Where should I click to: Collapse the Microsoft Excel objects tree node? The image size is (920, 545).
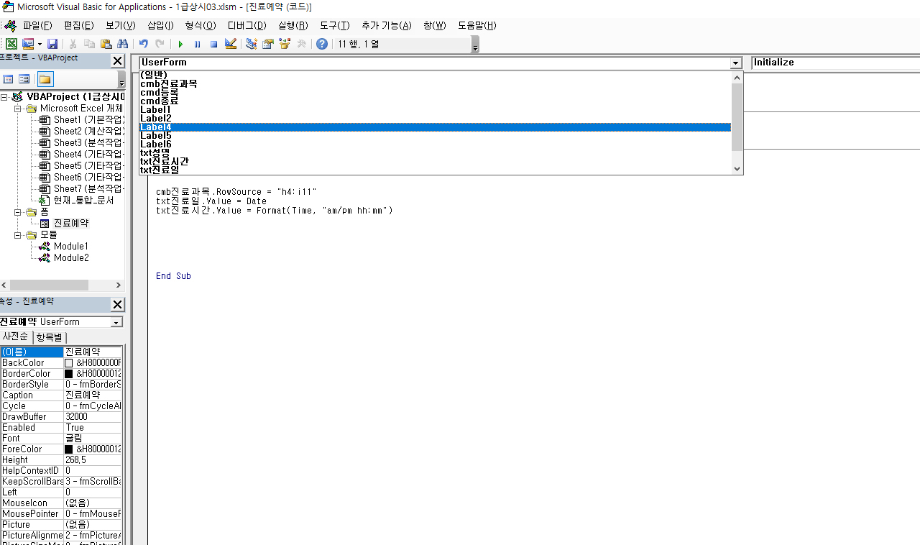[x=19, y=109]
